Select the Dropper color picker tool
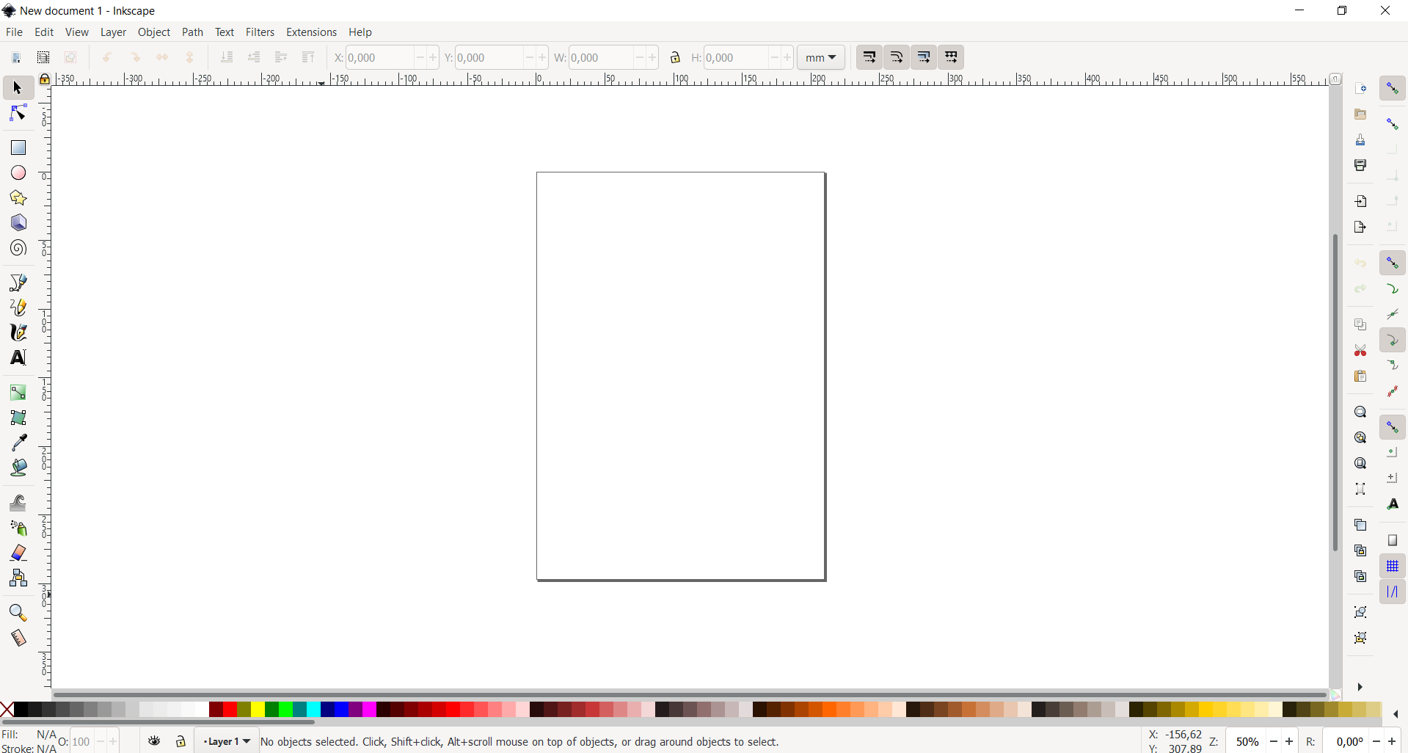 tap(18, 443)
